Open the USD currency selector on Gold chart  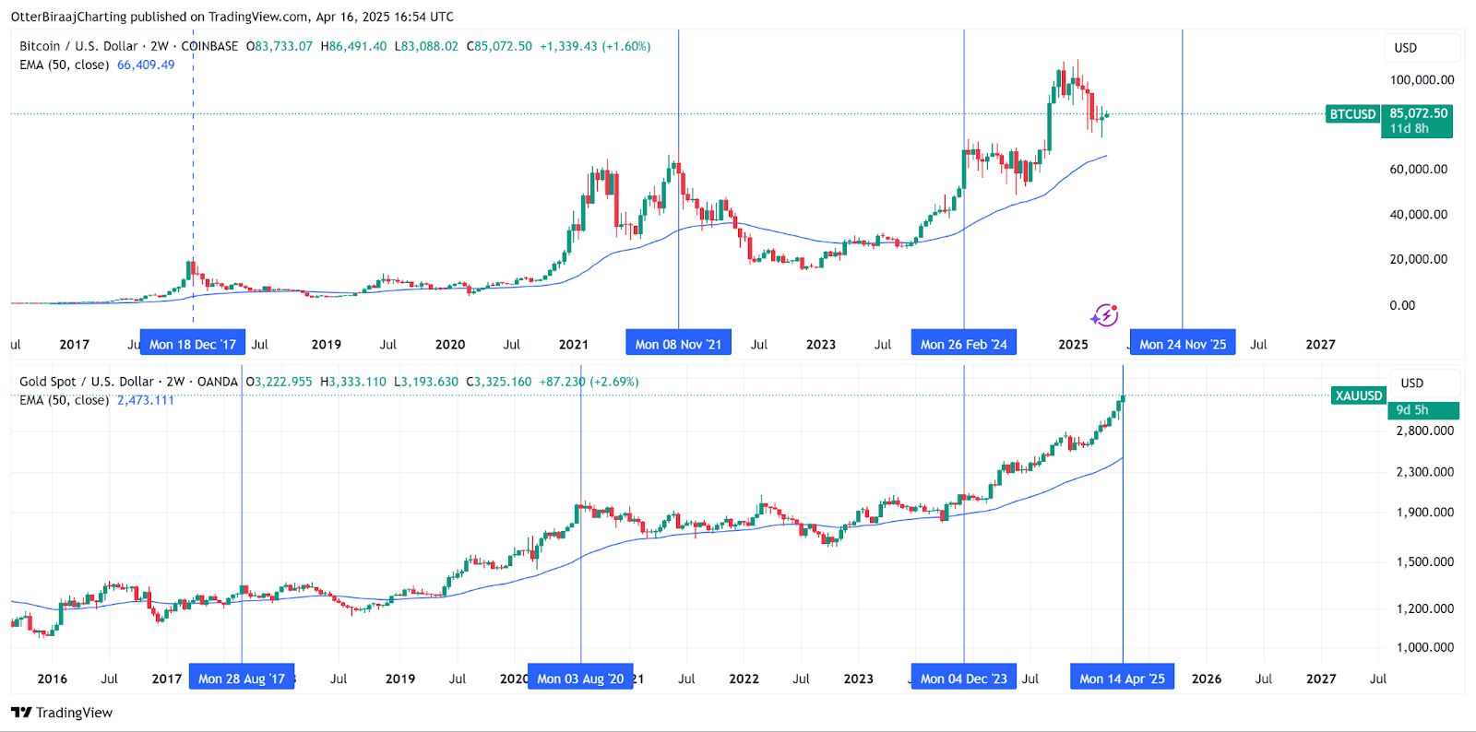pos(1411,383)
